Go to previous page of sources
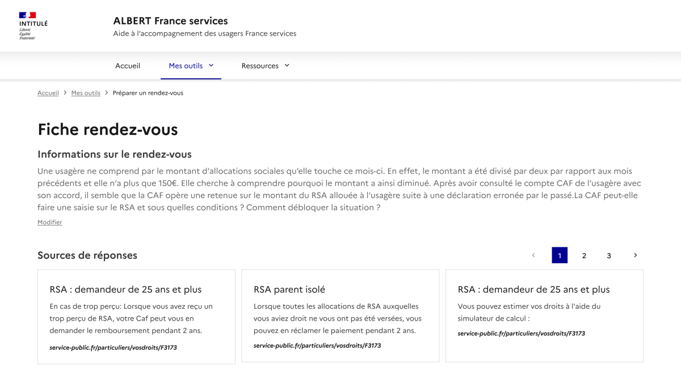 click(533, 255)
